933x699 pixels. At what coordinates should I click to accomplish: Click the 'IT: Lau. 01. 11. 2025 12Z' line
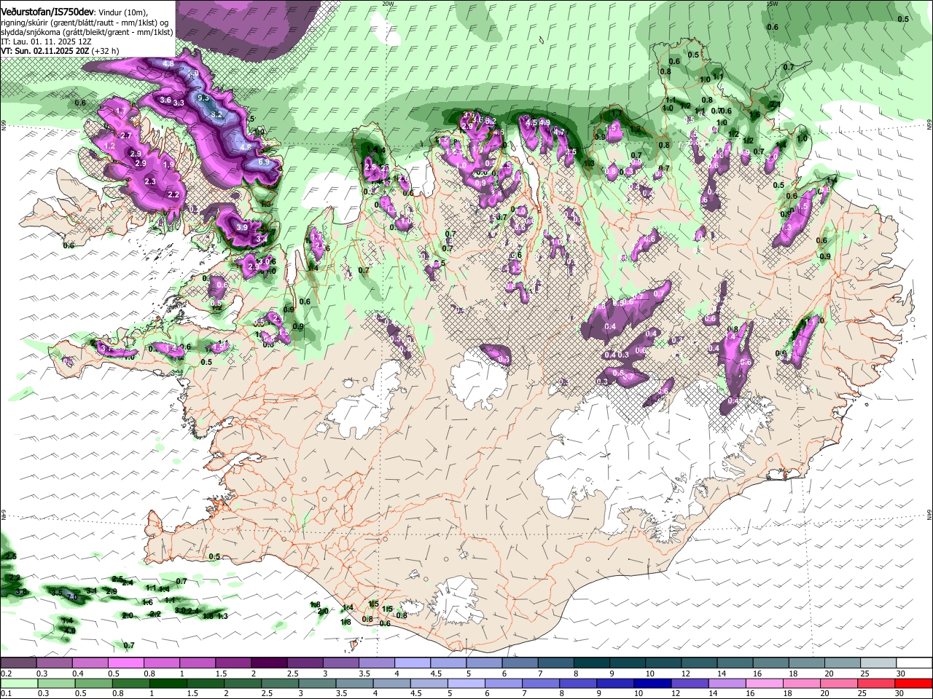(x=44, y=42)
